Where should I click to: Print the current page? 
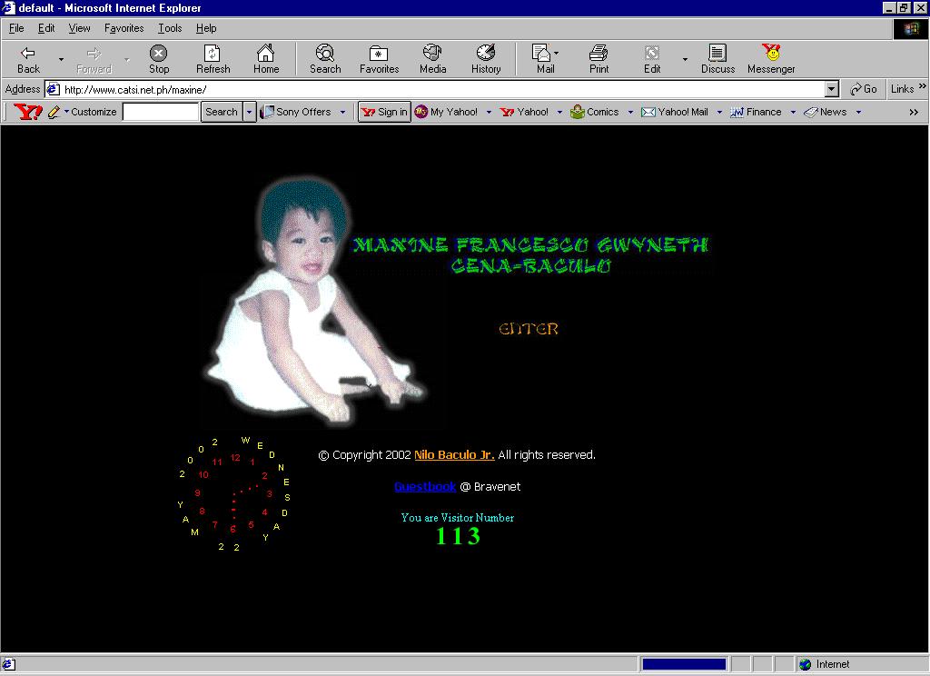(x=599, y=59)
